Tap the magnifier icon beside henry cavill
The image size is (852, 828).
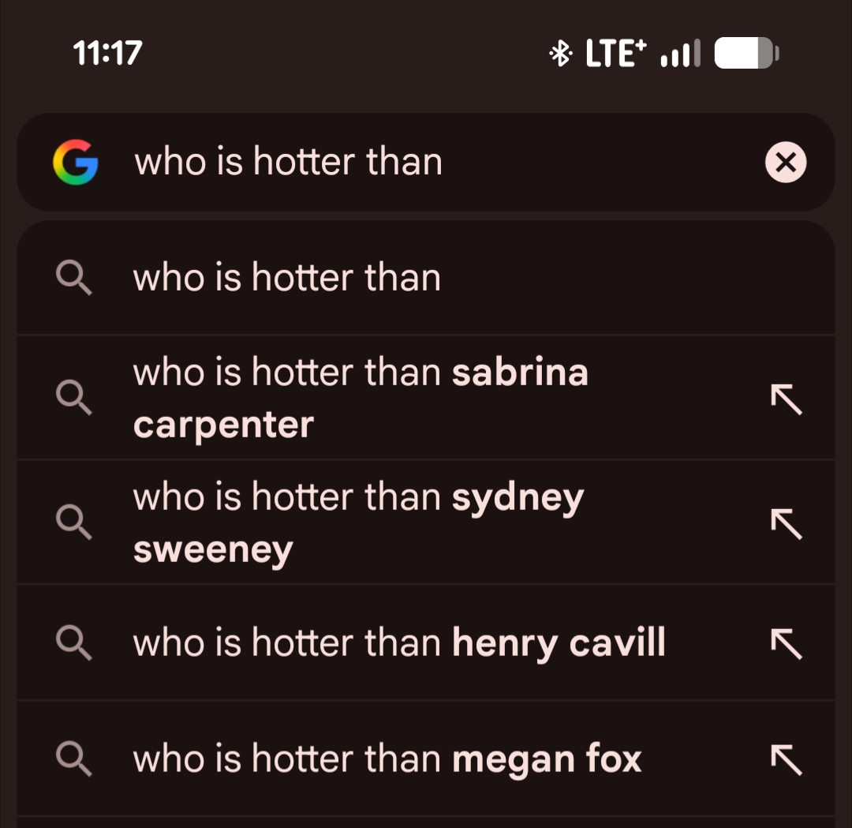pos(74,643)
